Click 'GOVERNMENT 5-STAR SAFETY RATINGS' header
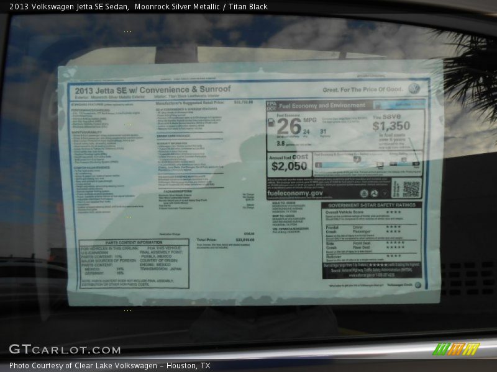The height and width of the screenshot is (372, 497). 372,205
